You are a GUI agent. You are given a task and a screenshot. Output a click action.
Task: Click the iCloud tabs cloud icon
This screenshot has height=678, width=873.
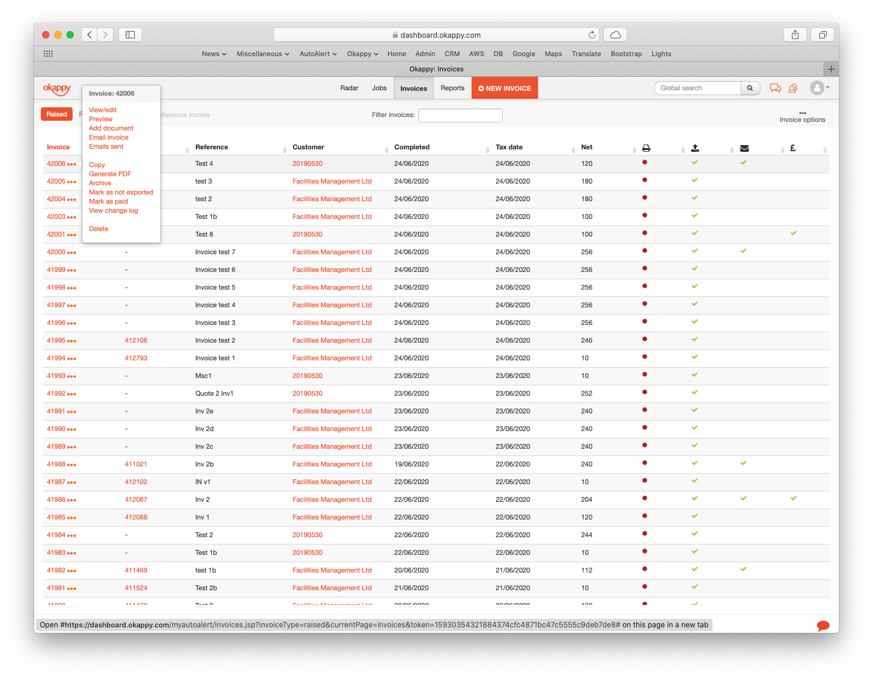coord(616,35)
